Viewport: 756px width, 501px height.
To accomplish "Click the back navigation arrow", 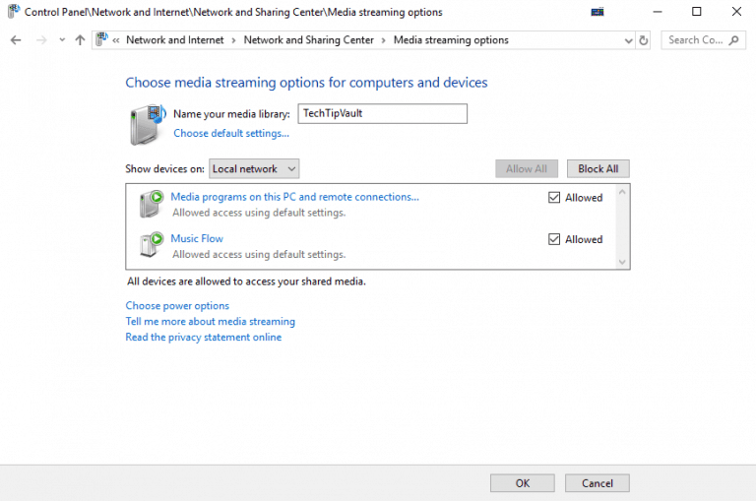I will click(16, 40).
